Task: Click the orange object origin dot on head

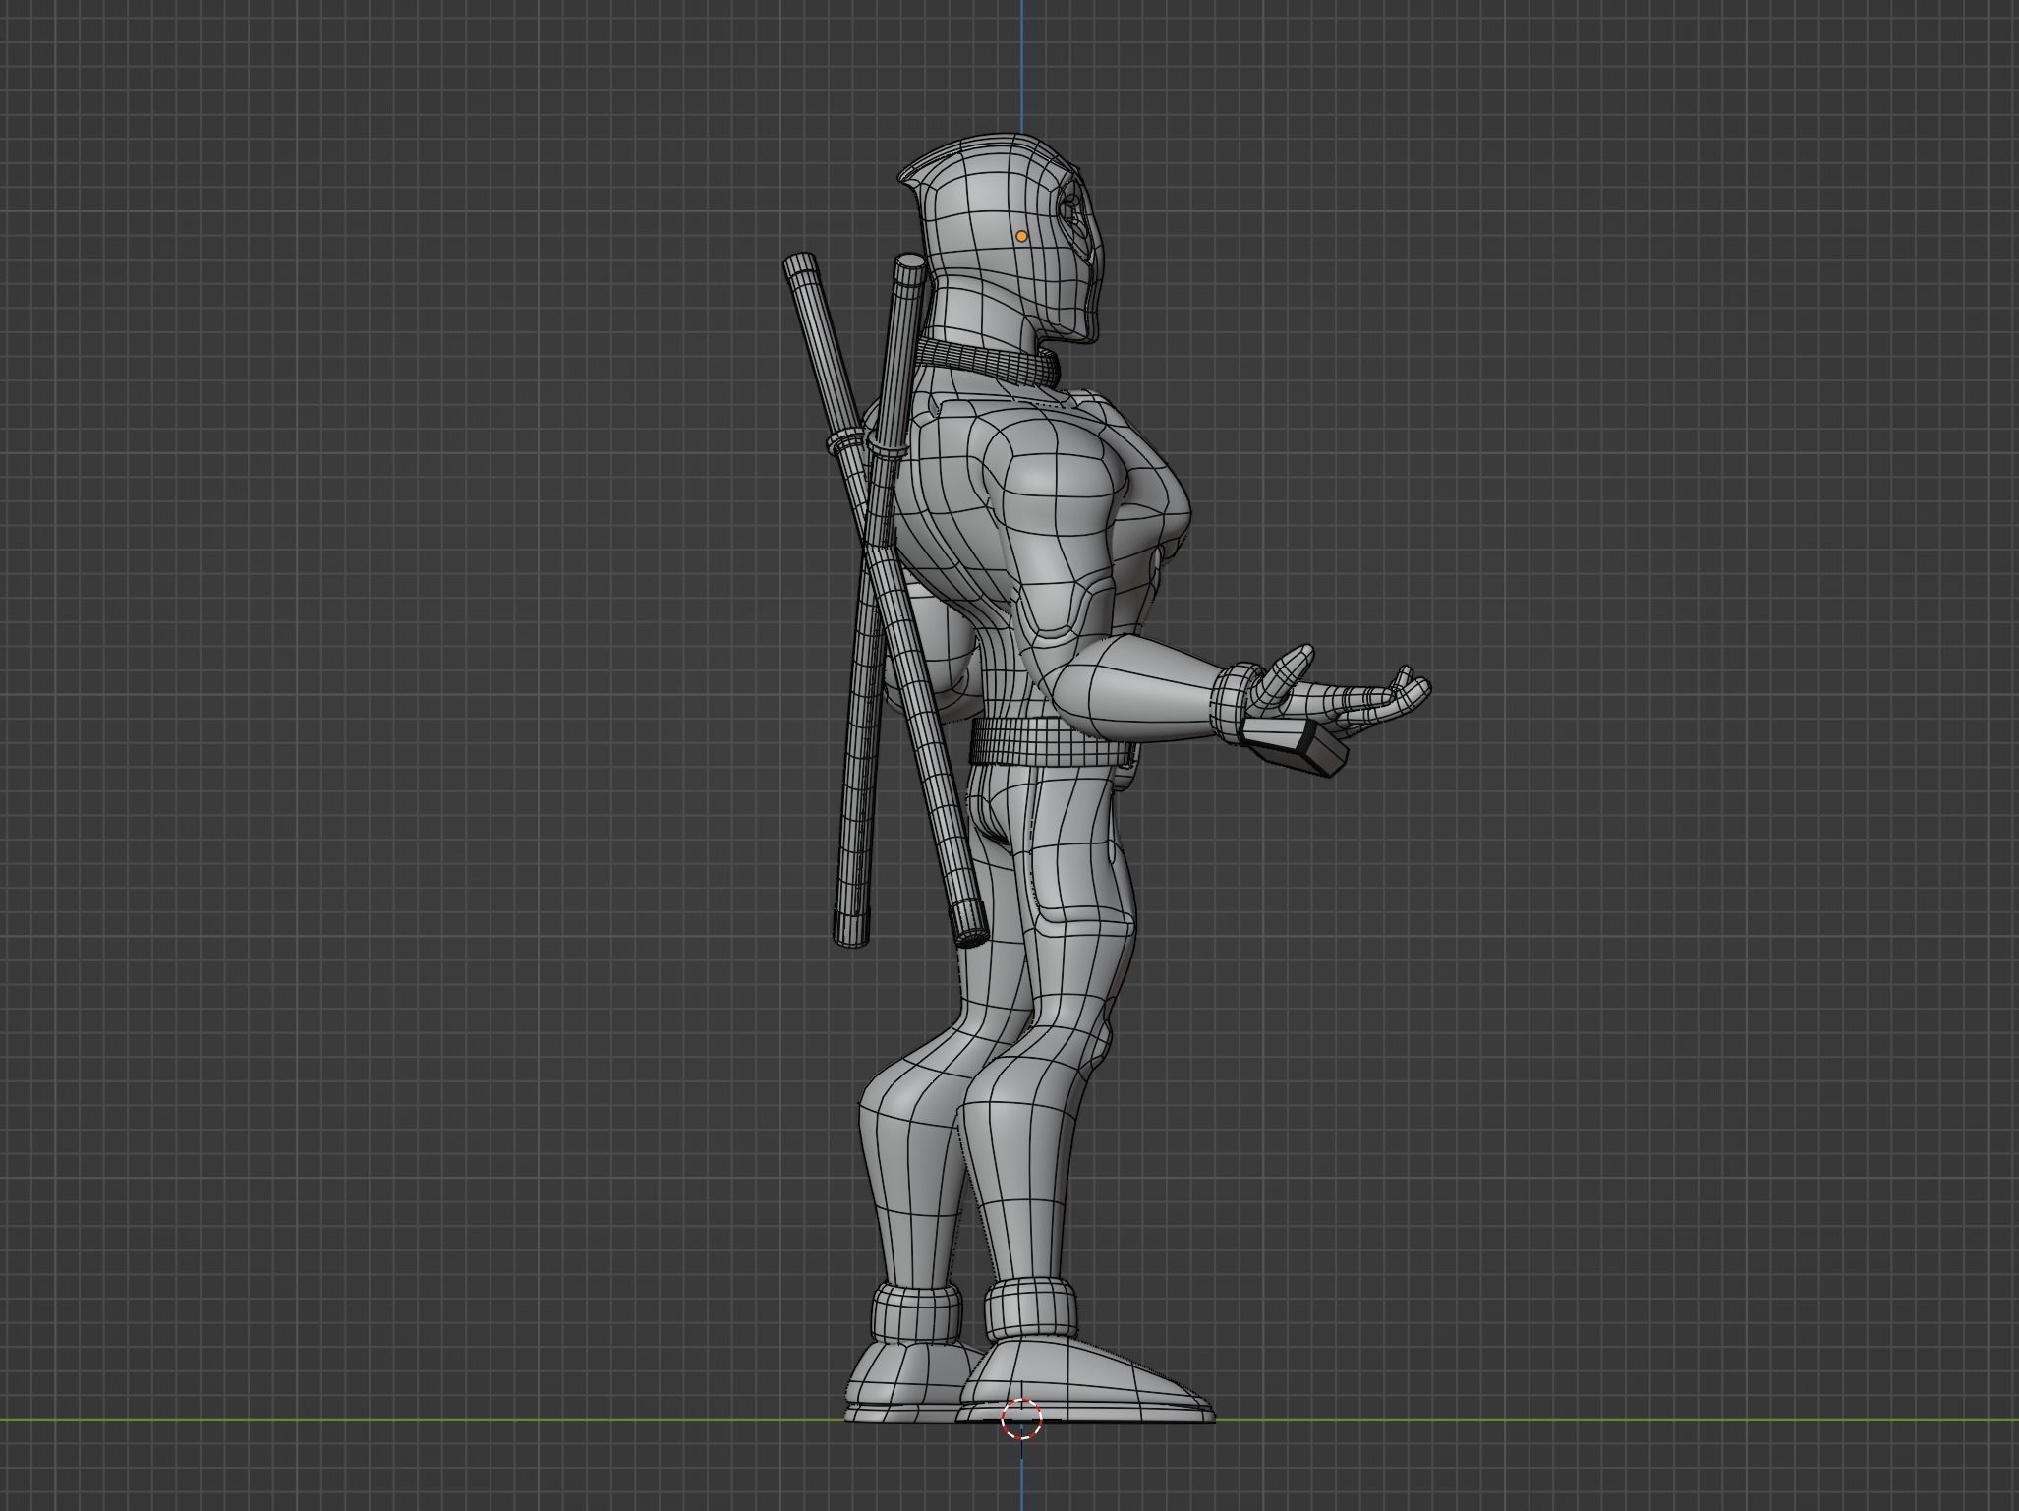Action: [x=1021, y=236]
